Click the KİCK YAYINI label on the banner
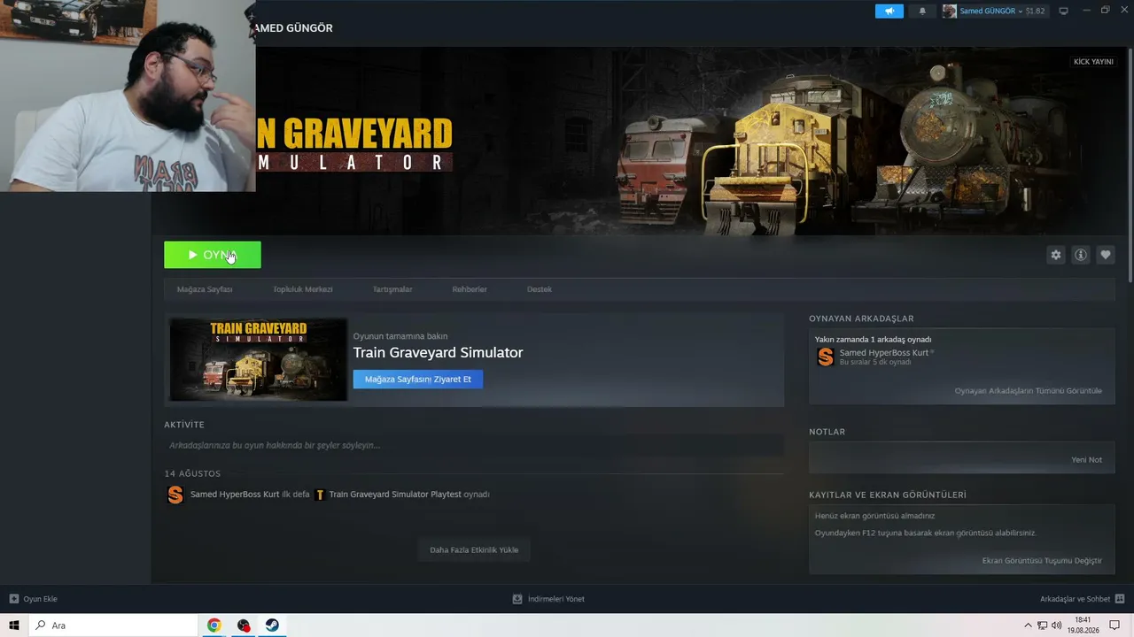Image resolution: width=1134 pixels, height=637 pixels. click(1093, 62)
